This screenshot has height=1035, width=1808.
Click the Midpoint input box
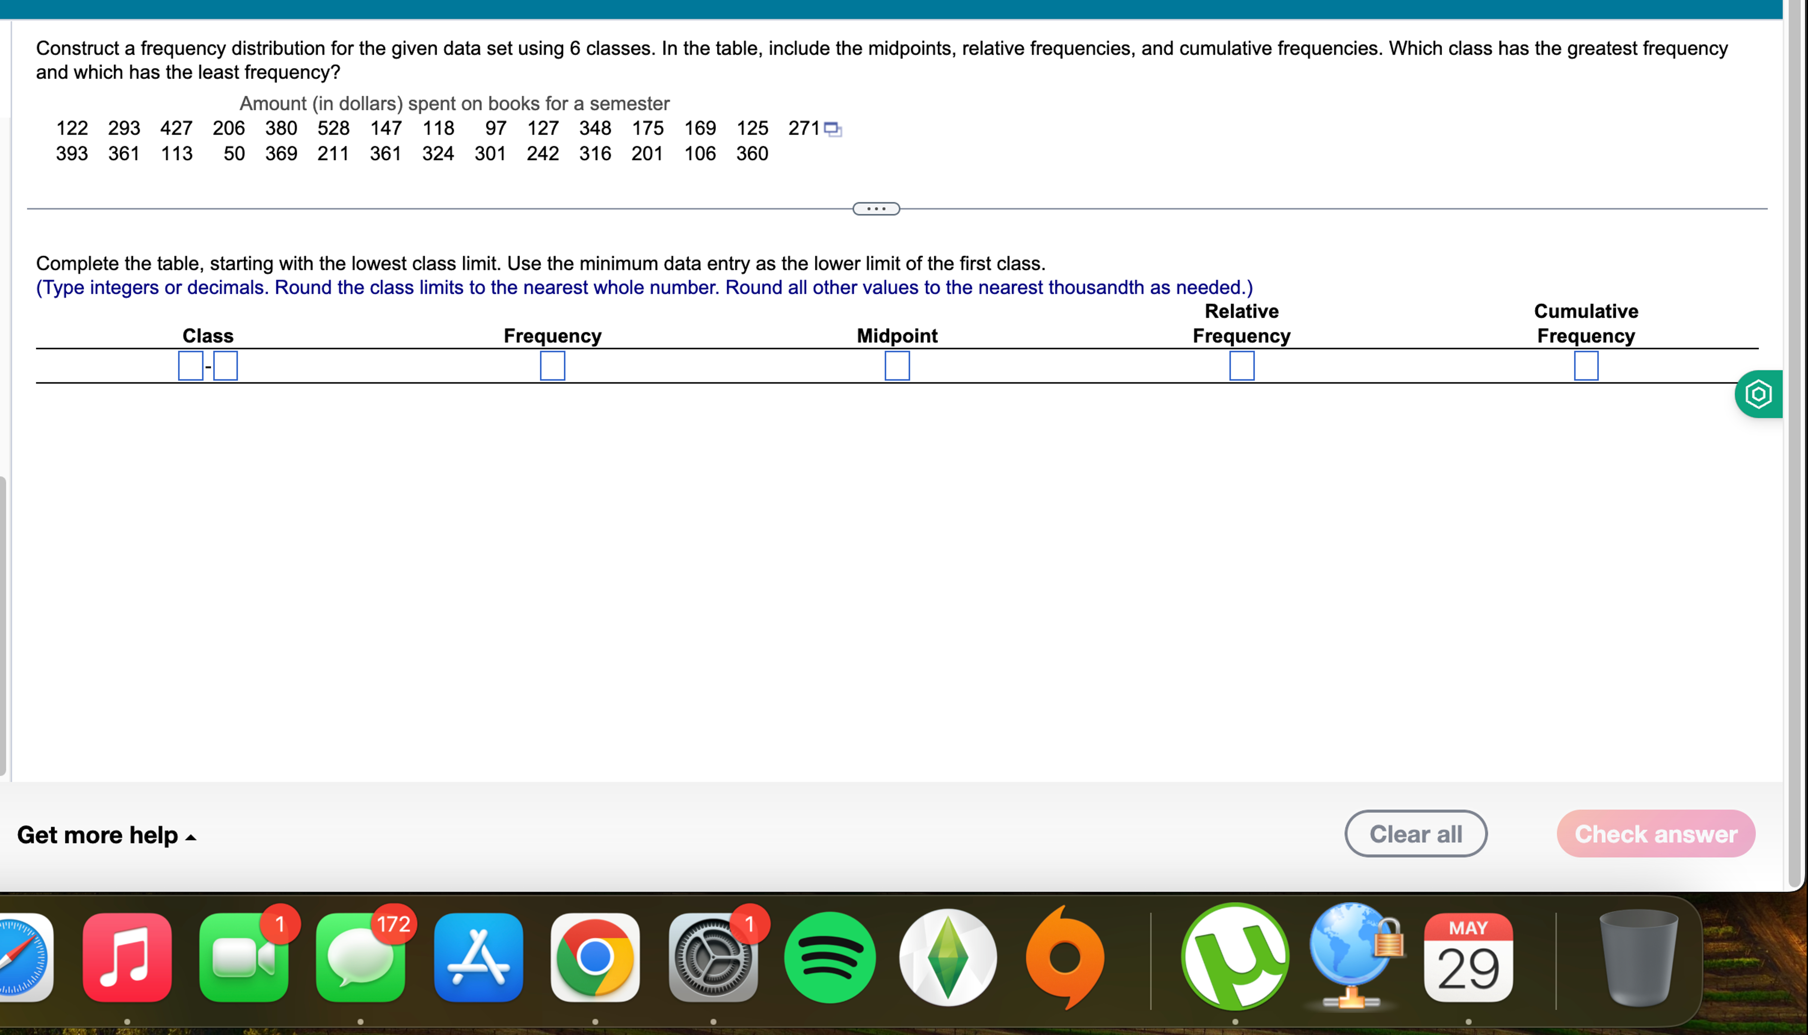(898, 366)
